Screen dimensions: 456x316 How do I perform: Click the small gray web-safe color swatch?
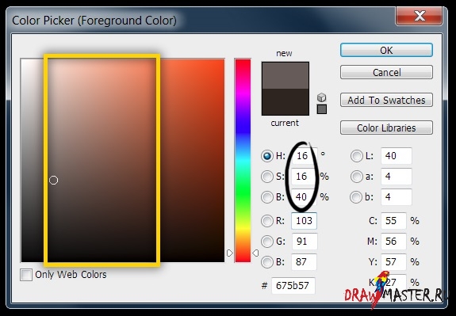point(322,109)
